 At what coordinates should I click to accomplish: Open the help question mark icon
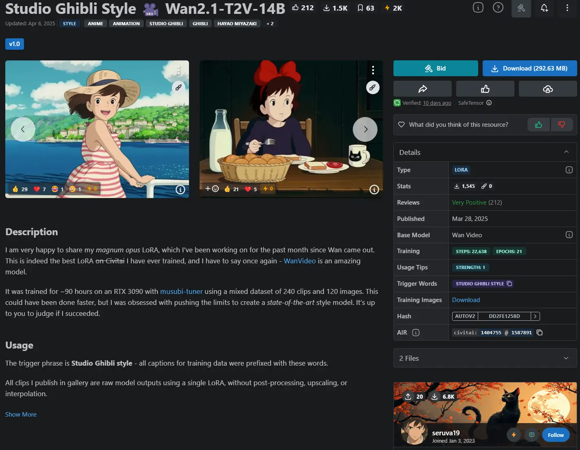coord(498,7)
